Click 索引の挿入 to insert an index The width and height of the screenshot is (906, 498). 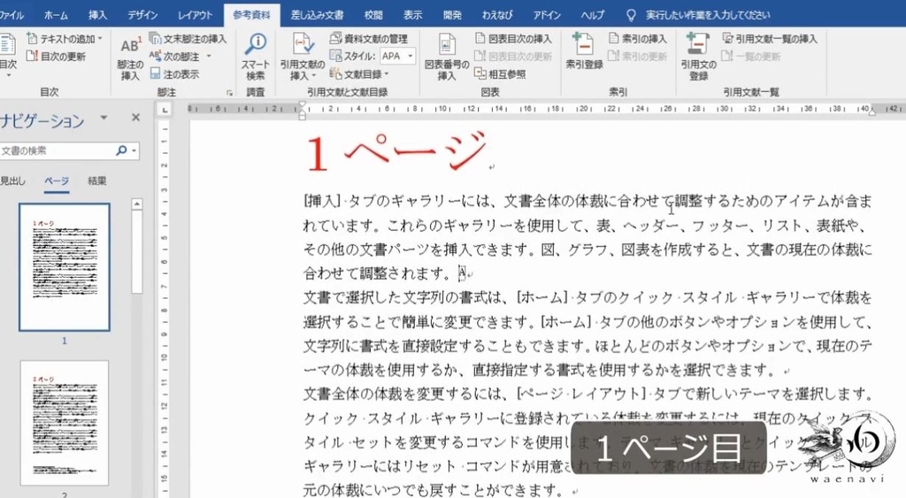pyautogui.click(x=637, y=39)
